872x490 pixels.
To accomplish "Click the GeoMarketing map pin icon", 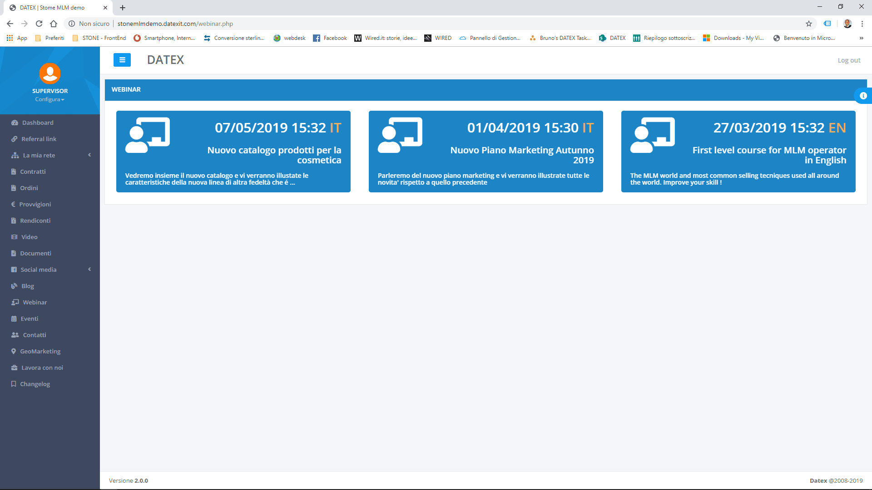I will [14, 351].
